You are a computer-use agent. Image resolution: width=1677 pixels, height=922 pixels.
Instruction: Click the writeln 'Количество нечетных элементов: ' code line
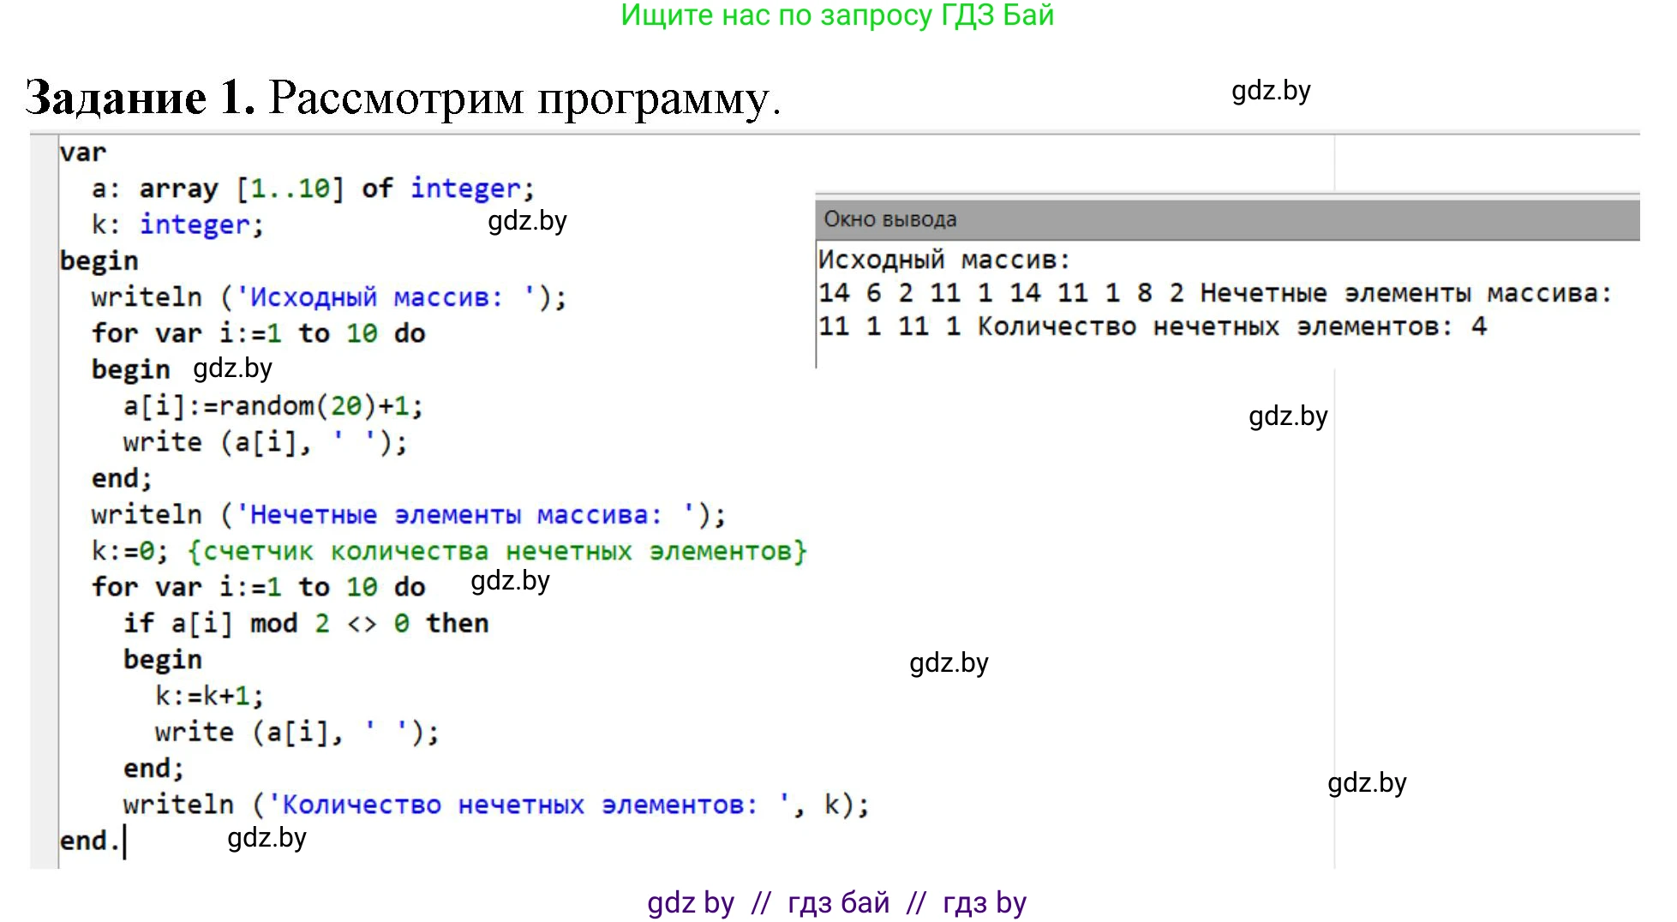[x=495, y=805]
